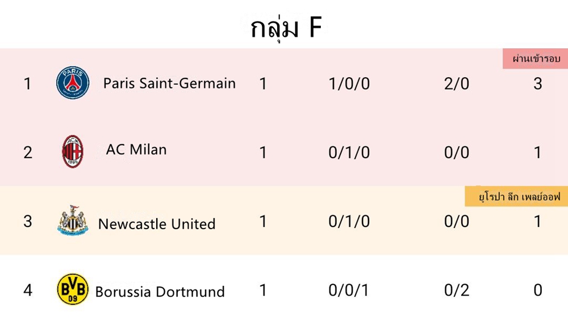The width and height of the screenshot is (568, 320).
Task: Click the yellow ยูโรปา ลีก เพลย์ออฟ badge
Action: tap(516, 196)
